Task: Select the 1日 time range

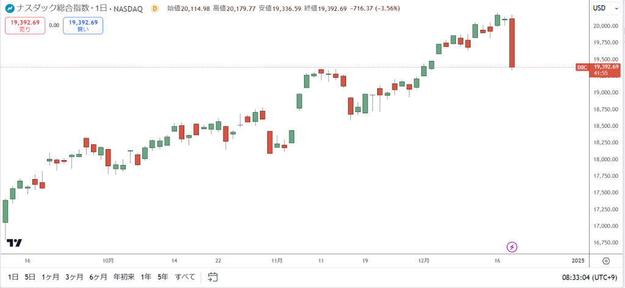Action: coord(13,277)
